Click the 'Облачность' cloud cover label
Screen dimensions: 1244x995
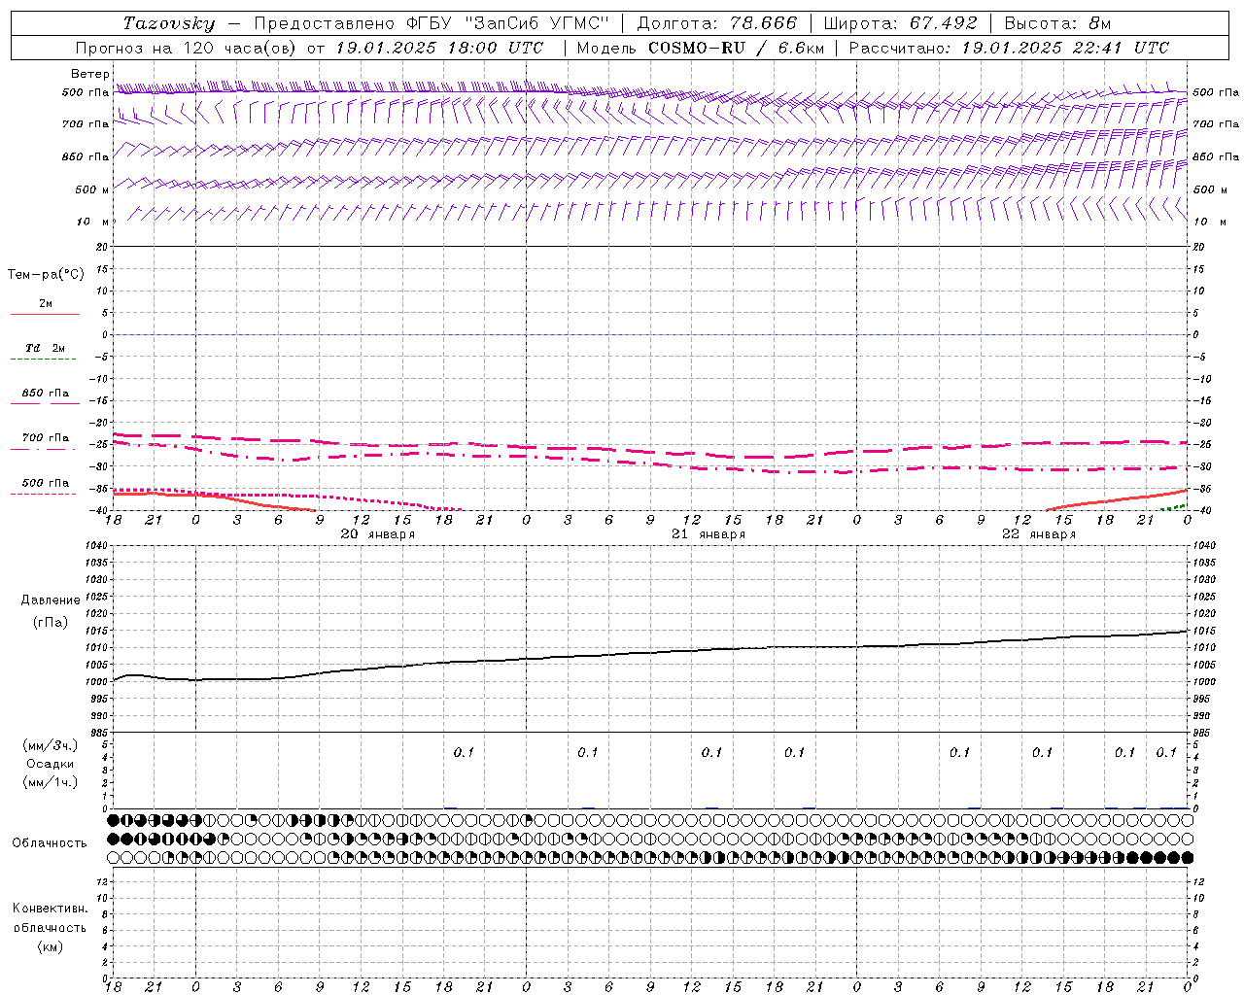[50, 842]
